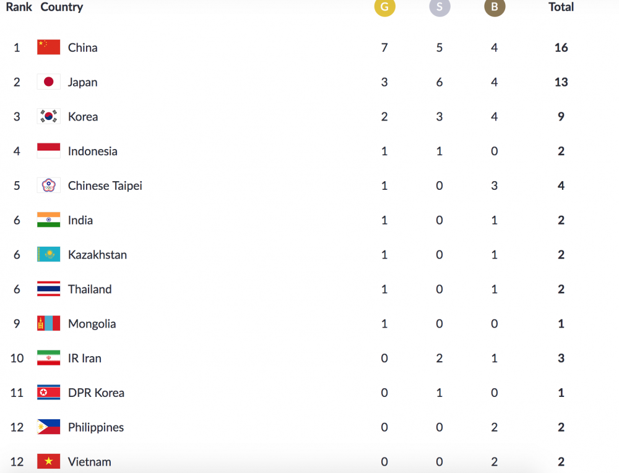619x473 pixels.
Task: Click the Philippines flag icon
Action: [x=48, y=427]
